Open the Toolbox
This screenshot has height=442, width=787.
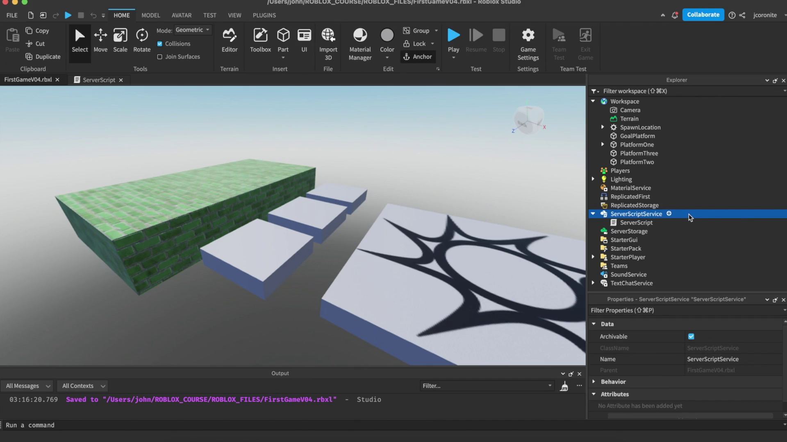point(260,41)
